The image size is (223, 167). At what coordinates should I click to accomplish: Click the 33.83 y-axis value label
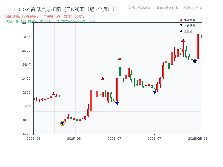26,23
